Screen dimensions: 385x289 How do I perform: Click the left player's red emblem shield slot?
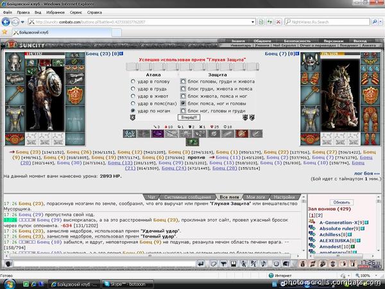(x=75, y=96)
